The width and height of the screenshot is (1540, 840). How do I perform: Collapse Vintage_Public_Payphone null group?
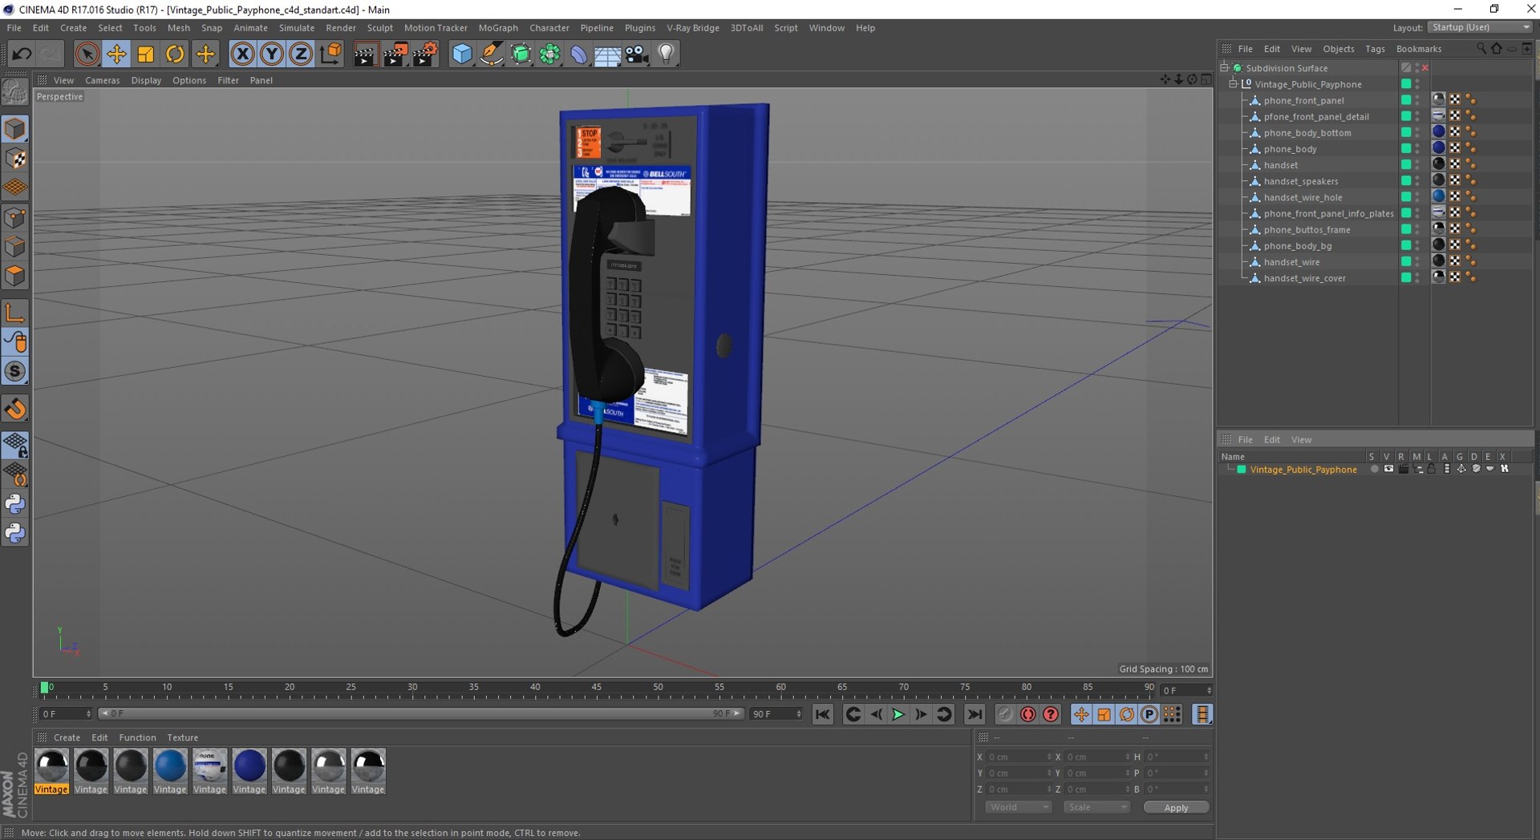click(x=1234, y=83)
